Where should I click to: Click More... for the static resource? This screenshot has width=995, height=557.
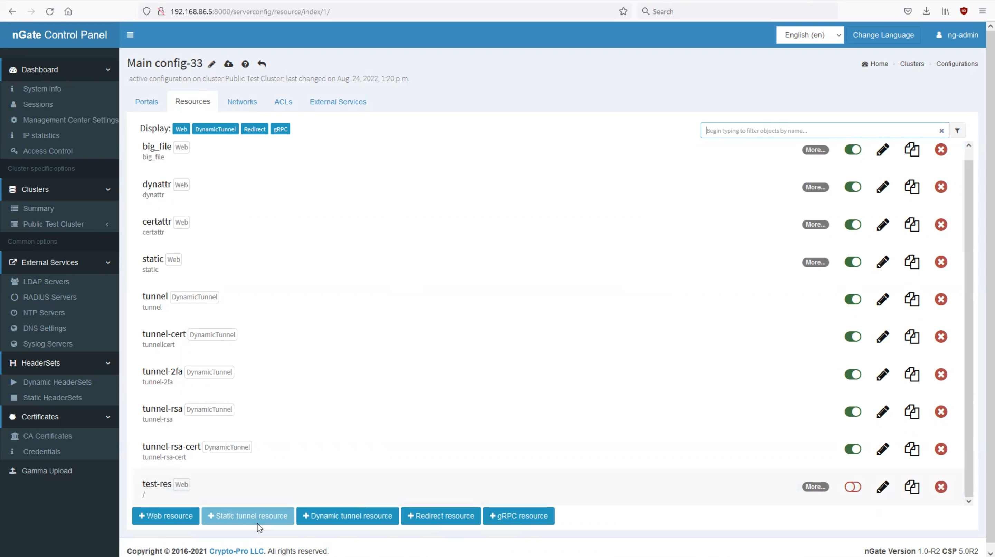815,262
